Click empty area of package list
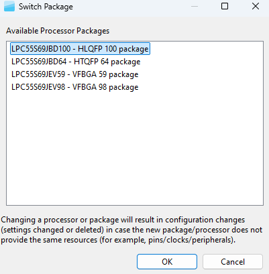Image resolution: width=269 pixels, height=274 pixels. click(x=135, y=147)
